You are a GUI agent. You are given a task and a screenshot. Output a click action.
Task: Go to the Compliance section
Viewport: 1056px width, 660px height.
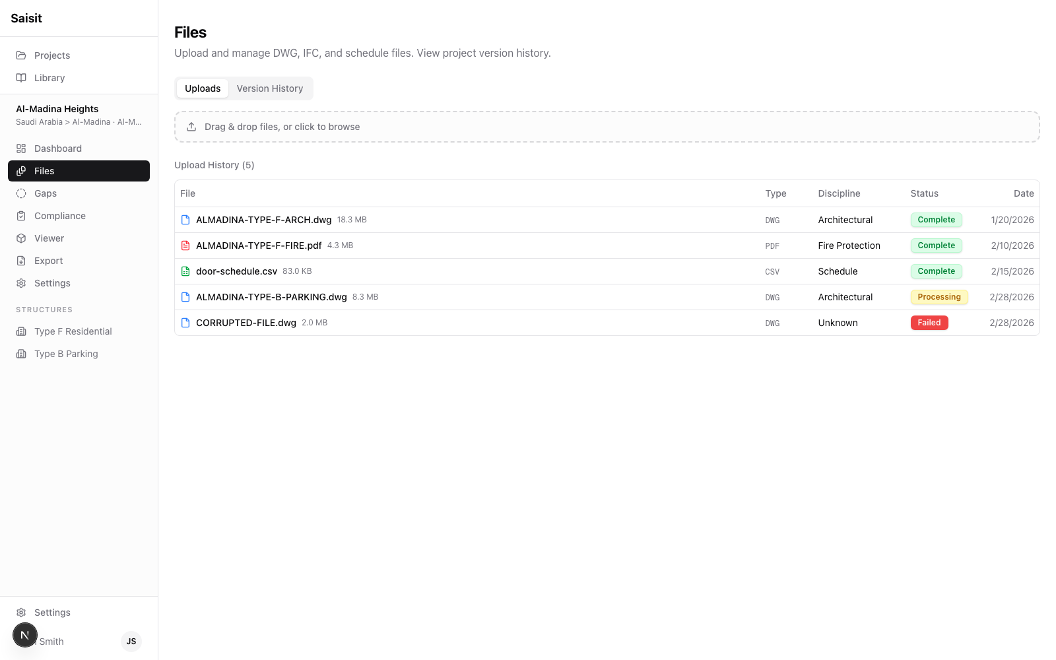point(79,216)
